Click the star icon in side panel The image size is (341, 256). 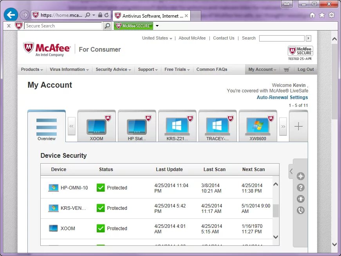coord(301,176)
